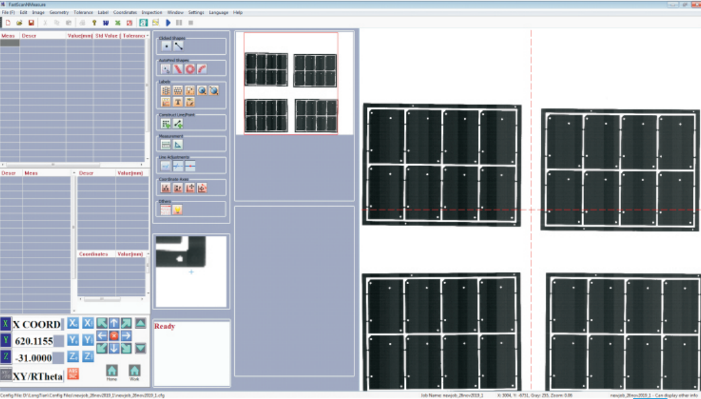Click the blue Play arrow in toolbar
This screenshot has height=399, width=701.
168,23
